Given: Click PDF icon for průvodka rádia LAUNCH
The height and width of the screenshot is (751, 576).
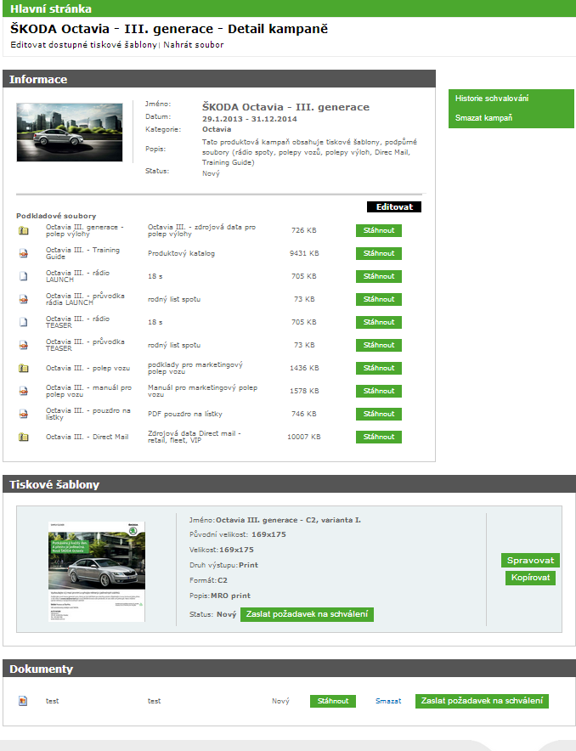Looking at the screenshot, I should click(23, 299).
